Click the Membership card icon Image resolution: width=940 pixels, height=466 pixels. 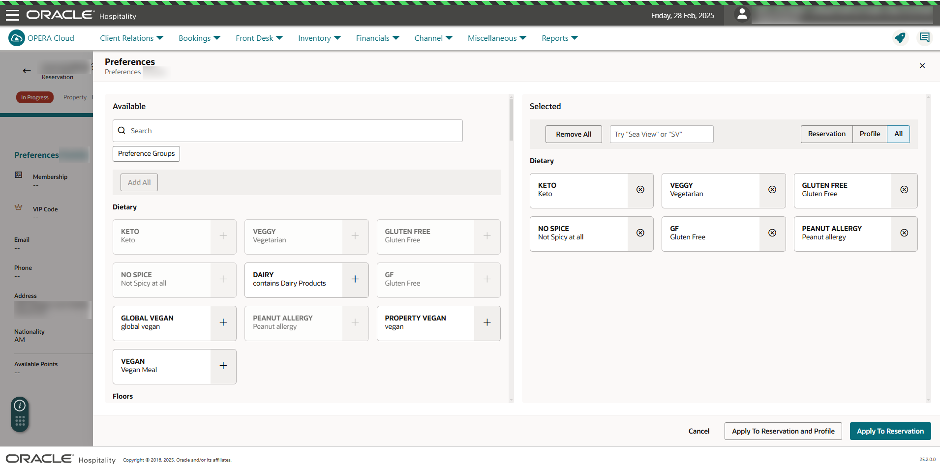click(19, 175)
